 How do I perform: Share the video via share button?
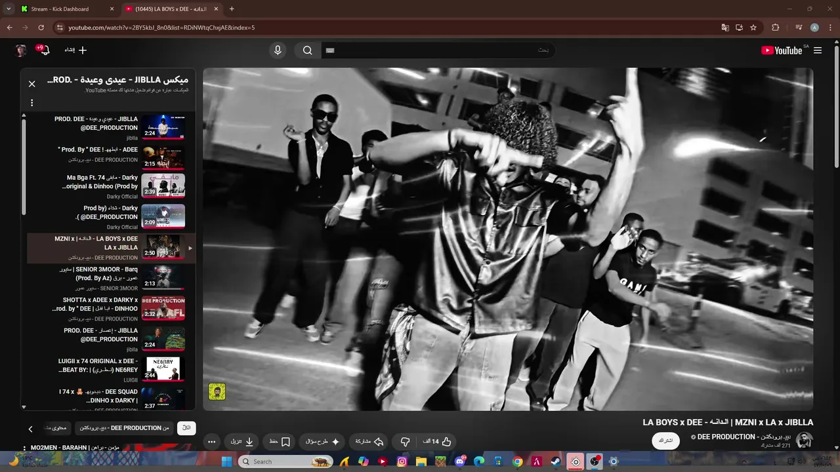coord(369,442)
